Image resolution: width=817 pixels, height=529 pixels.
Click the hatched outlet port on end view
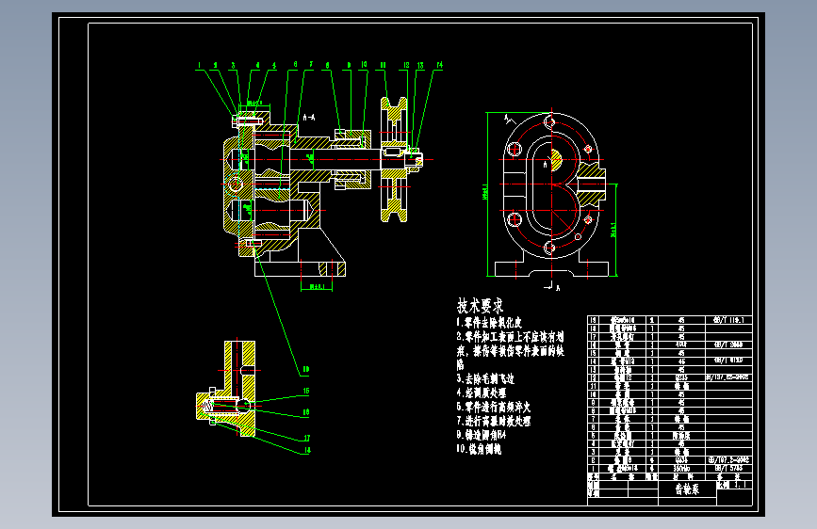point(592,184)
